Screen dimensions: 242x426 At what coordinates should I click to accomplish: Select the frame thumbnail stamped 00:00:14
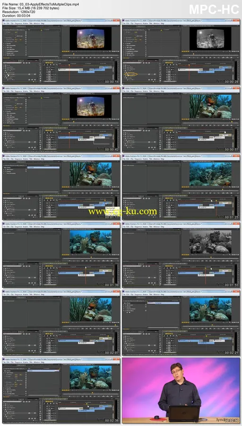[x=61, y=52]
